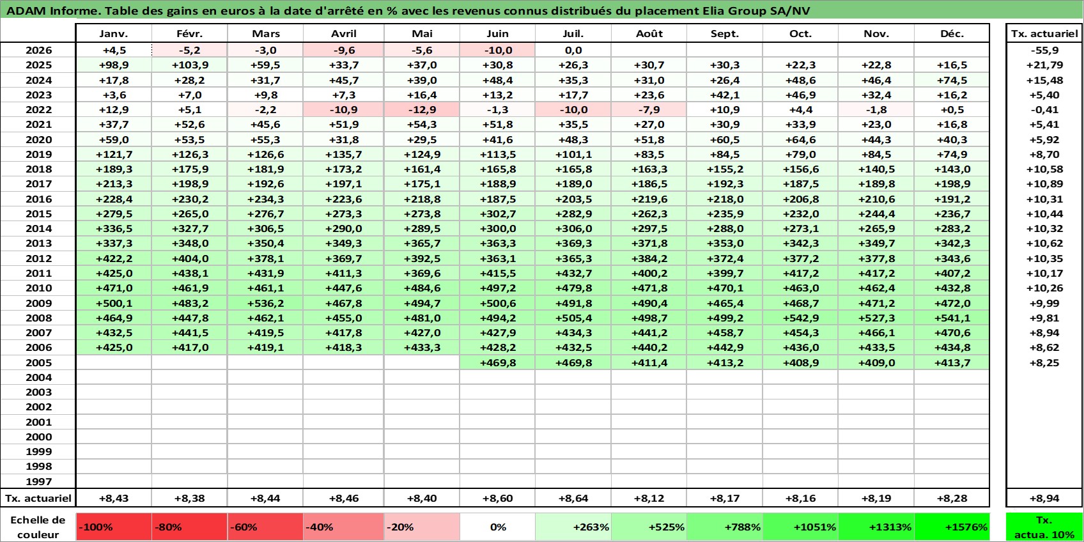1084x542 pixels.
Task: Click the empty January 2004 cell
Action: coord(114,377)
